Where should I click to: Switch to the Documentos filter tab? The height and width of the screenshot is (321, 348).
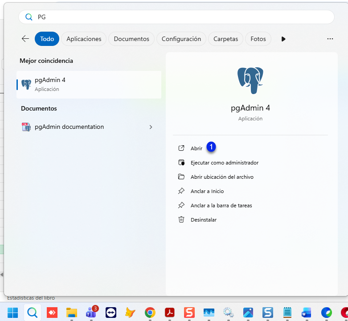point(131,39)
